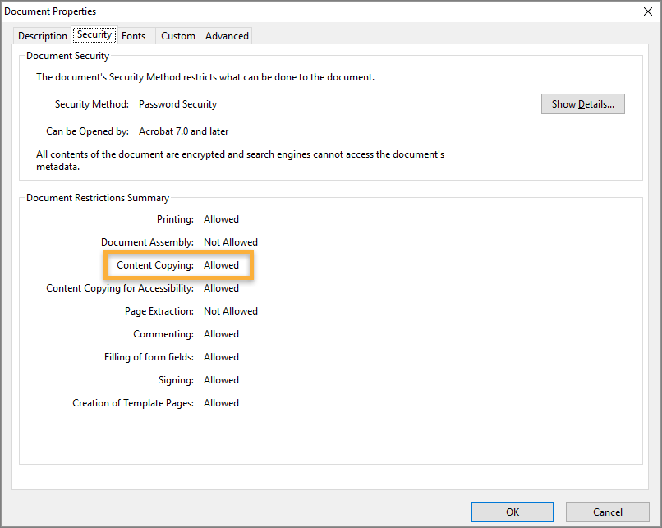
Task: Click Filling of form fields 'Allowed' value
Action: (x=221, y=357)
